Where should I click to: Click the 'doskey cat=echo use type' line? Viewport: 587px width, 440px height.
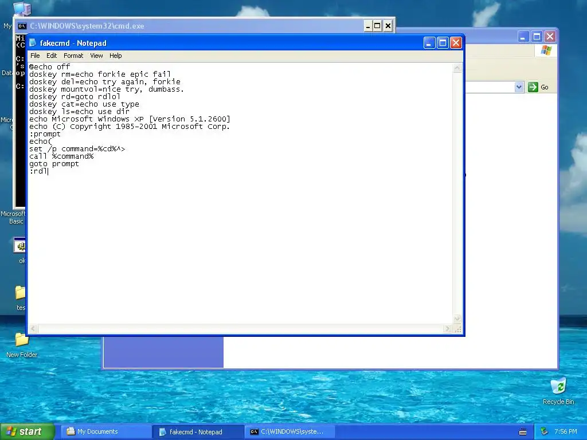pyautogui.click(x=84, y=104)
